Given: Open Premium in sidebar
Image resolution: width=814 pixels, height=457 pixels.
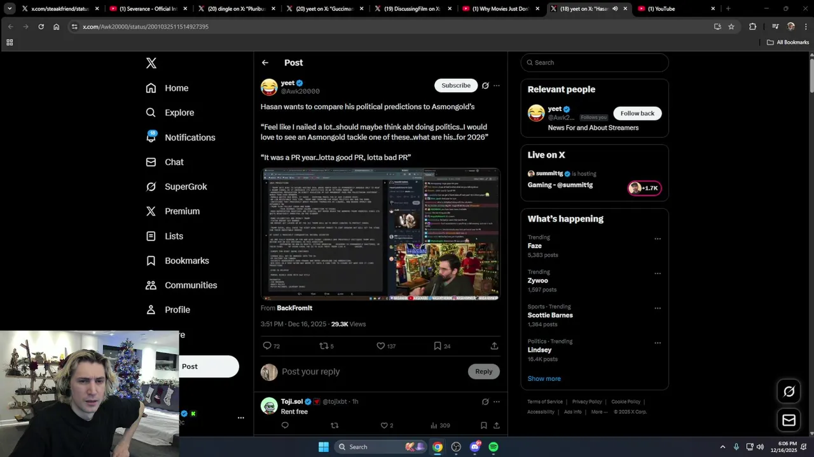Looking at the screenshot, I should pos(173,211).
